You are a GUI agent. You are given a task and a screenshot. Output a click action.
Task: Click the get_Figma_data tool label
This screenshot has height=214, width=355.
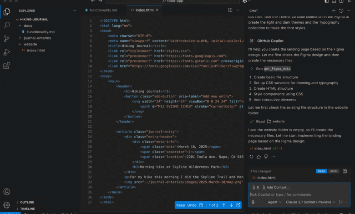tap(277, 69)
